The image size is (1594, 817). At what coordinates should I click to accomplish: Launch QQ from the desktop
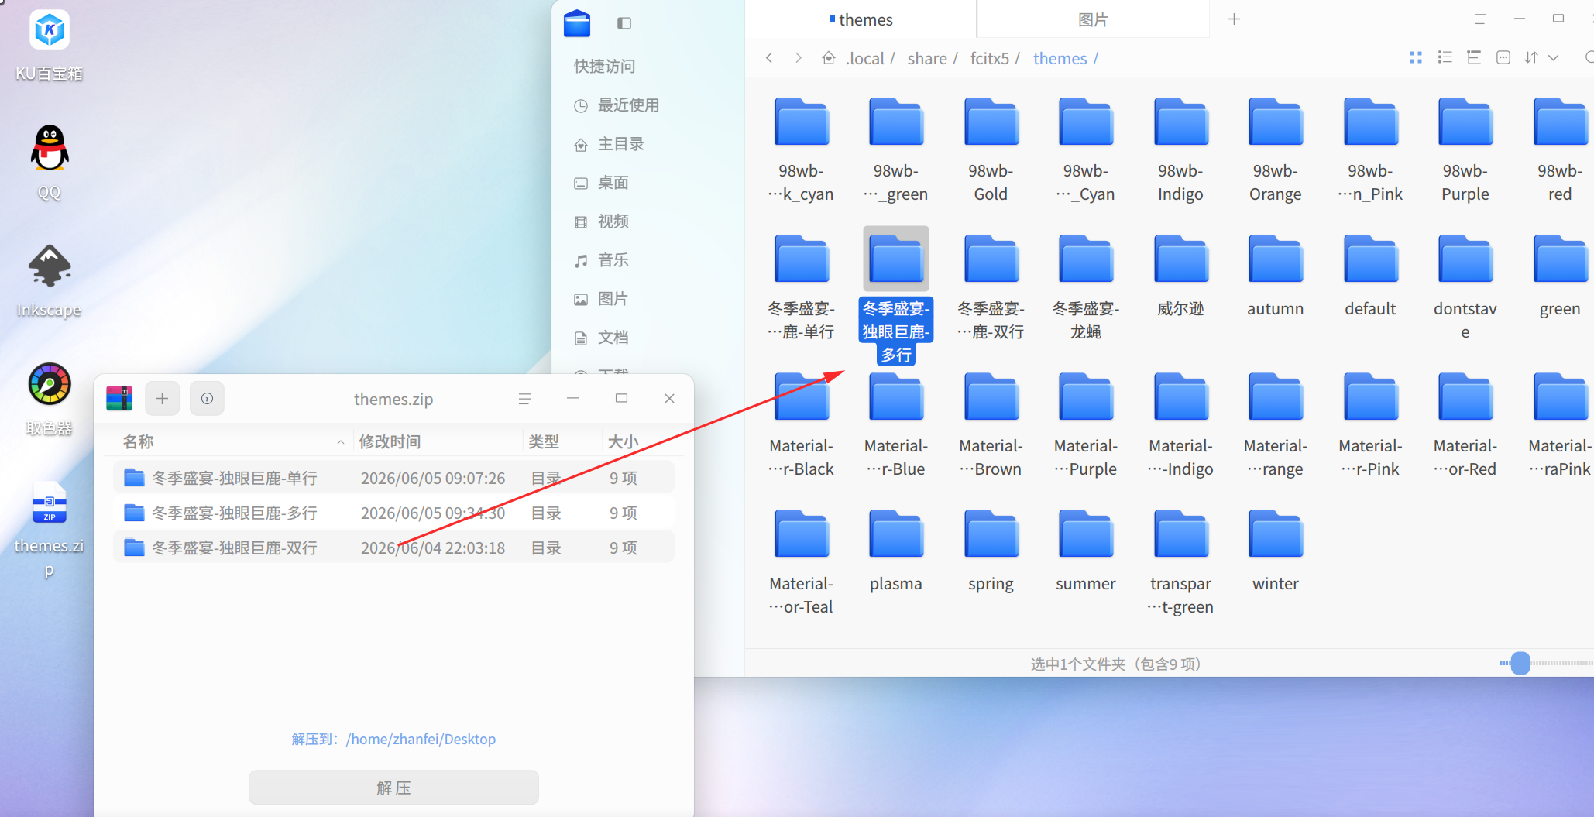(49, 161)
